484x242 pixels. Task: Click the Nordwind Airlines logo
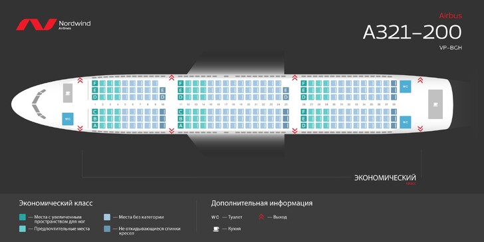[x=53, y=25]
